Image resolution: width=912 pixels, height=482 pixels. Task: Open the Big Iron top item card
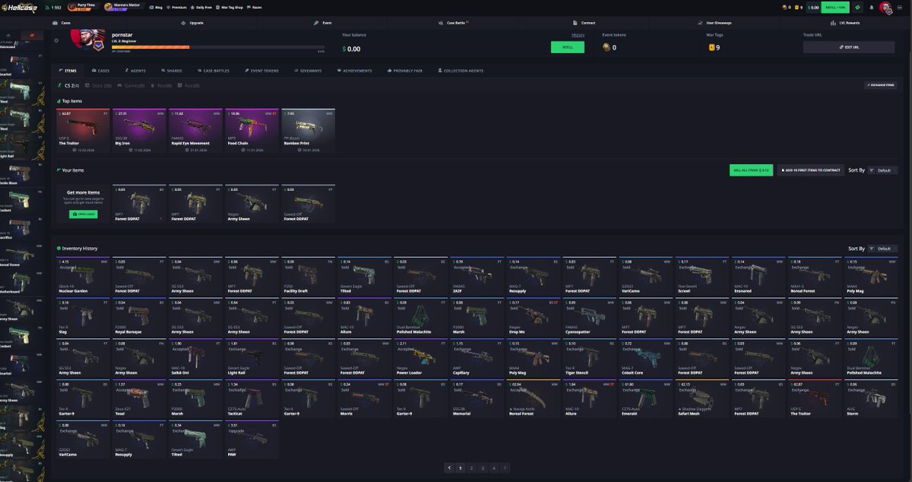[x=139, y=132]
